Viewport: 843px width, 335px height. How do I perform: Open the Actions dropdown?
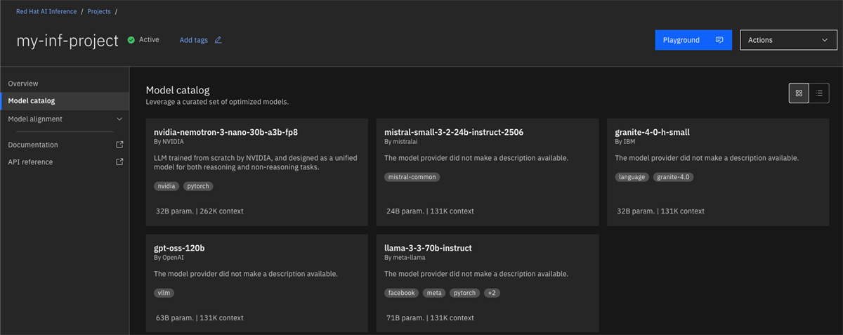click(x=789, y=40)
